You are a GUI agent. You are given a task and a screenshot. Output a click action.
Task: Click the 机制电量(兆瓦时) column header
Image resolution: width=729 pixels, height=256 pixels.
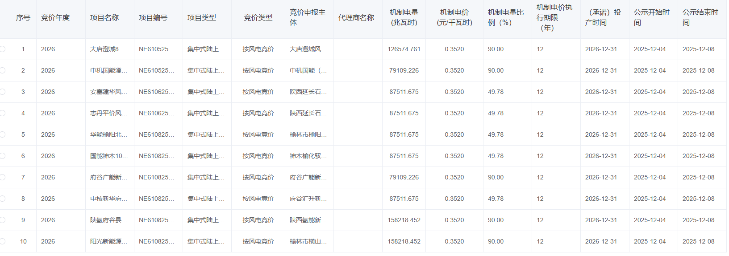(x=404, y=18)
